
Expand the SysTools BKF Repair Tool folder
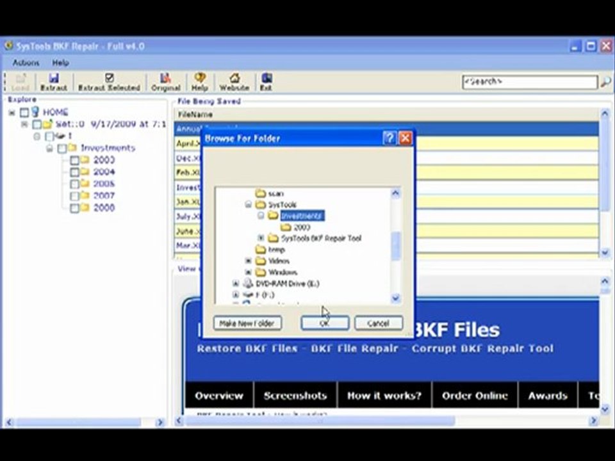click(x=261, y=238)
